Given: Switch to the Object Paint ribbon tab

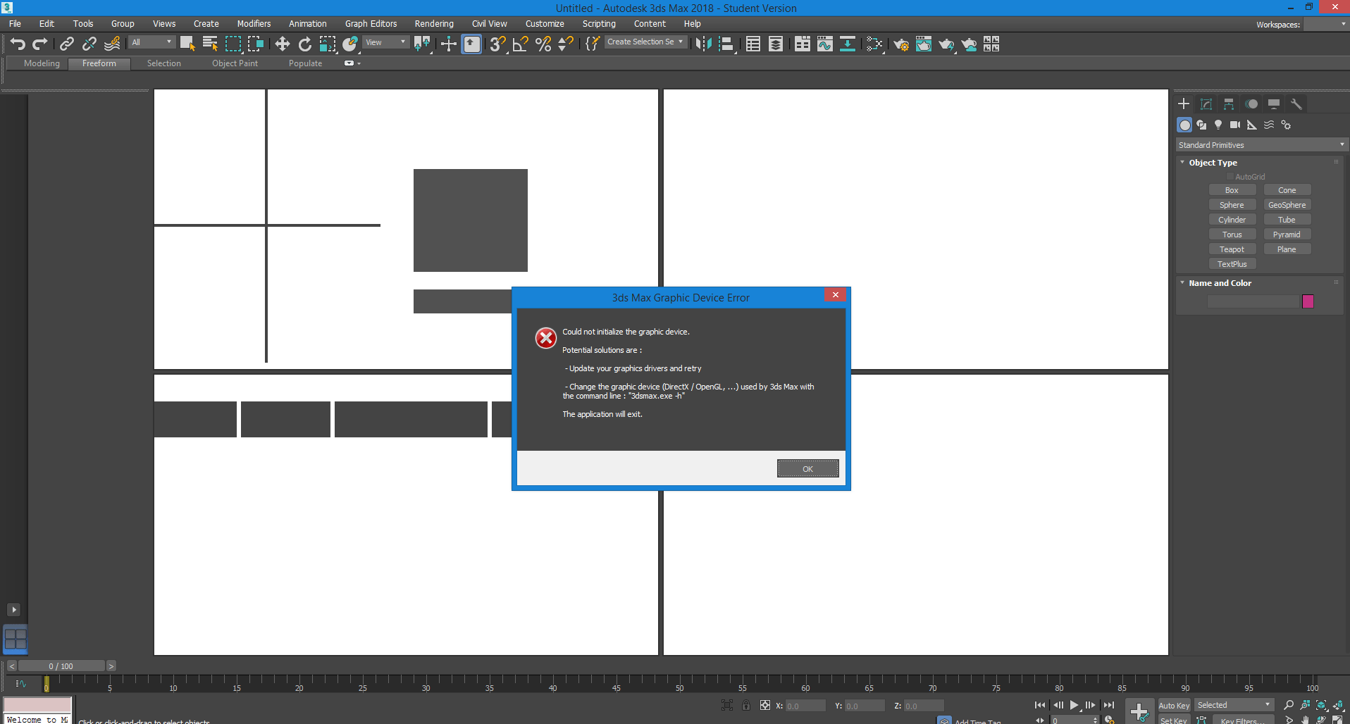Looking at the screenshot, I should [235, 63].
